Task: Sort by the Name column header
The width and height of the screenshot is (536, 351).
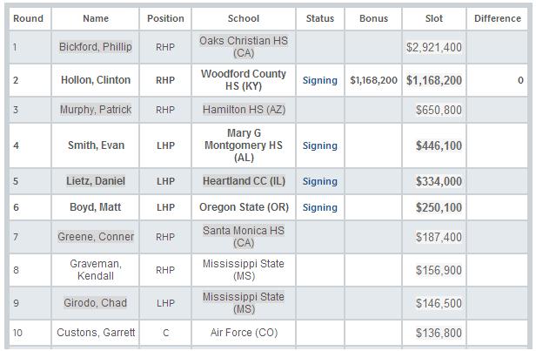Action: click(x=96, y=18)
